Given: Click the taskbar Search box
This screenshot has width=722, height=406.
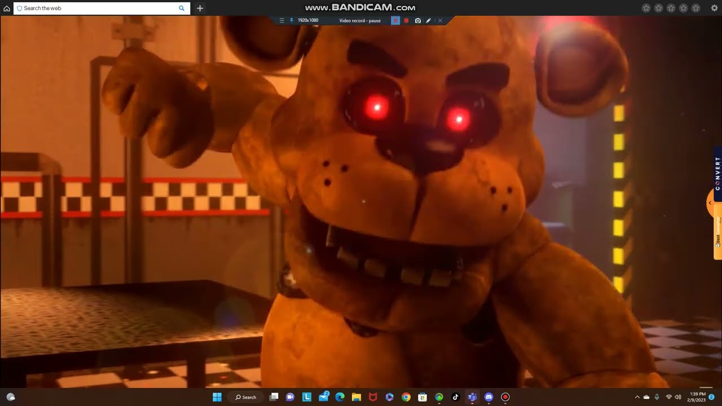Looking at the screenshot, I should (x=245, y=397).
